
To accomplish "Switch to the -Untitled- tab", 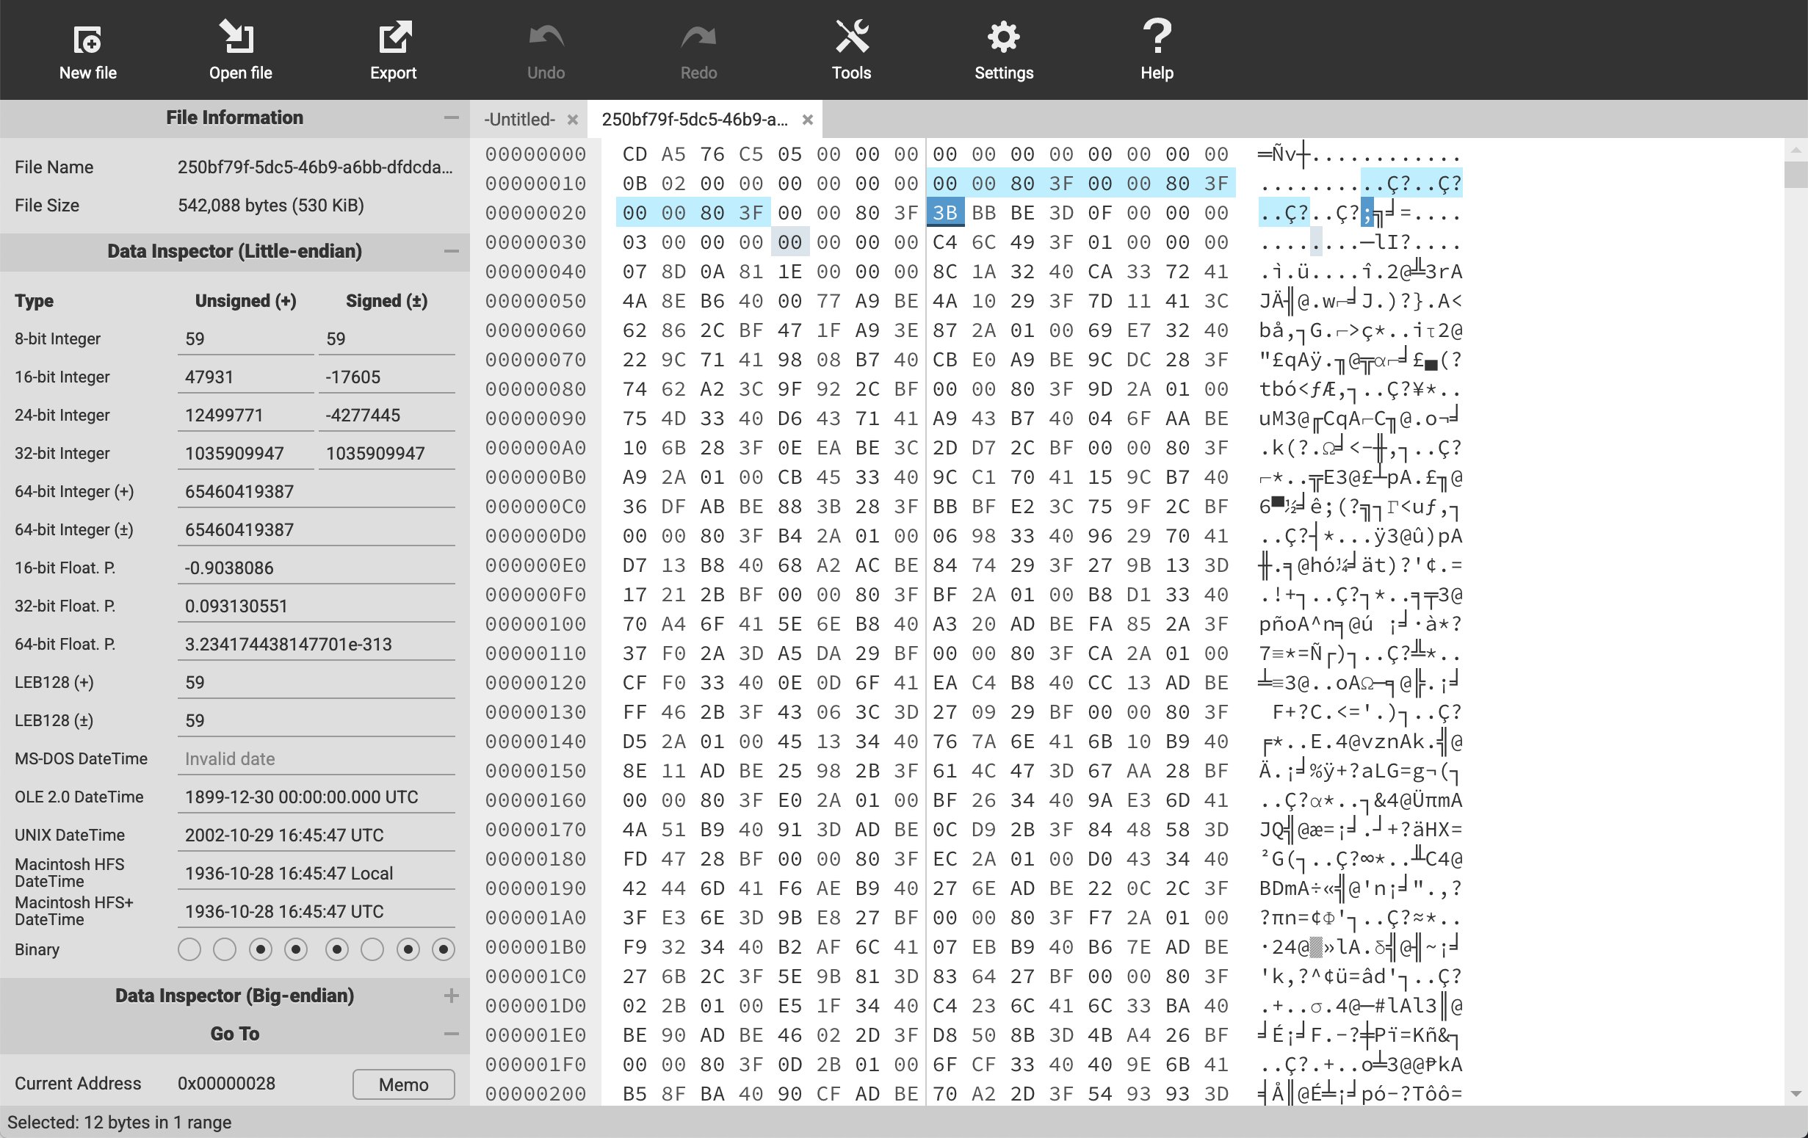I will click(520, 120).
